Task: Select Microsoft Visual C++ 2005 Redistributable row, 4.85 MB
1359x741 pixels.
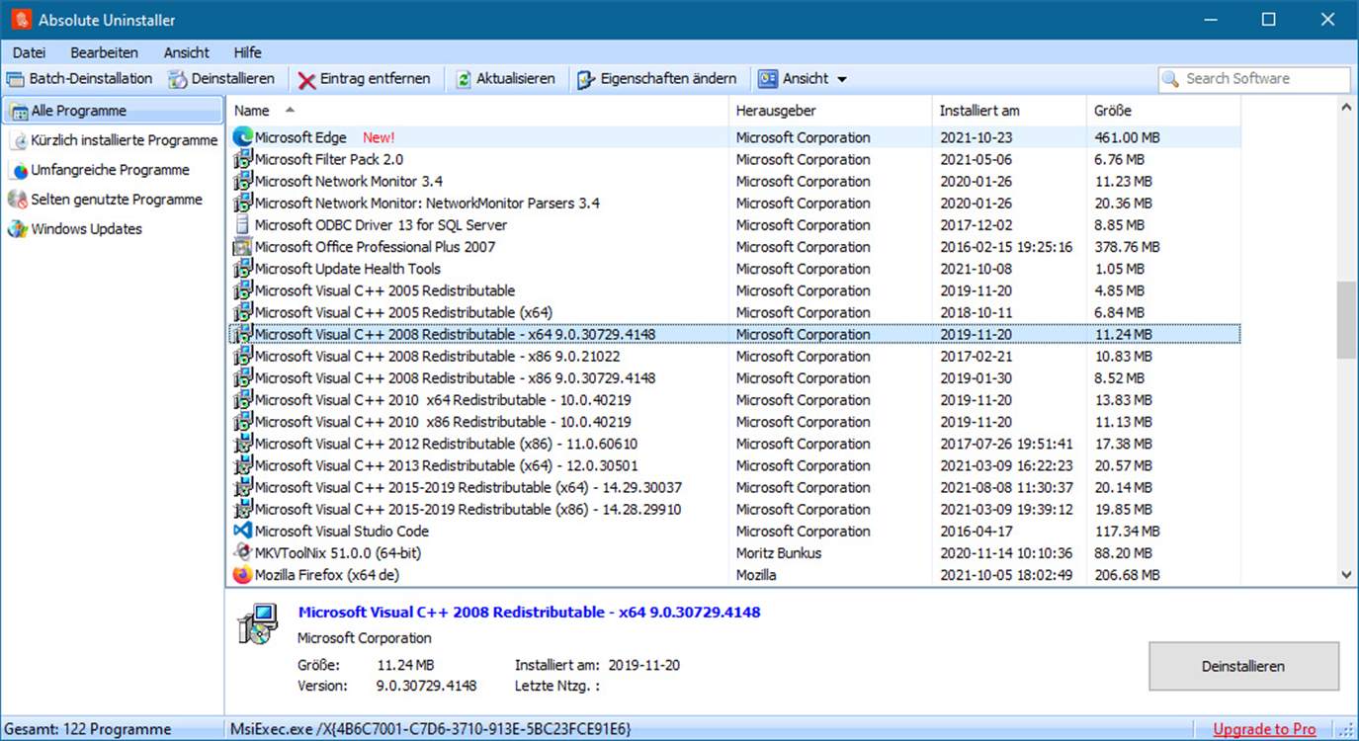Action: [734, 290]
